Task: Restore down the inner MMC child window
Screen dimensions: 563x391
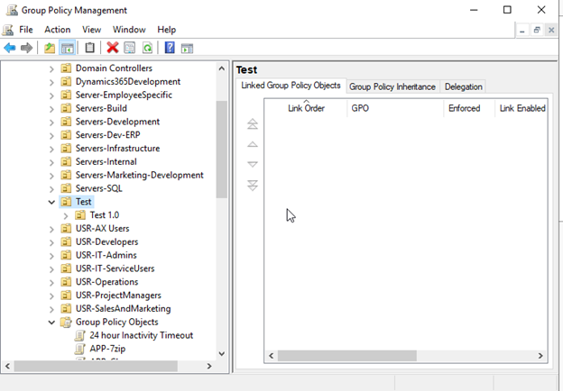Action: pyautogui.click(x=537, y=30)
